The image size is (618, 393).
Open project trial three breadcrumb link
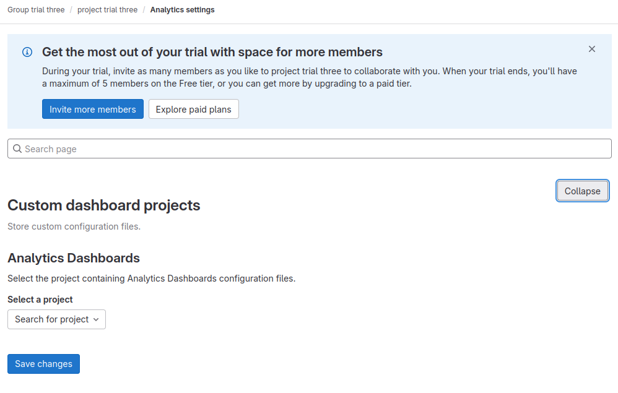pos(107,10)
